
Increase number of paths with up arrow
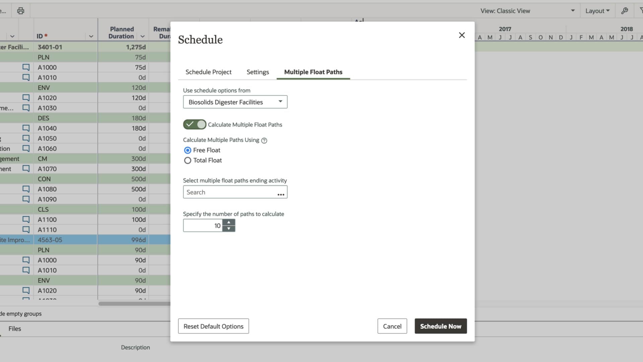[x=229, y=222]
